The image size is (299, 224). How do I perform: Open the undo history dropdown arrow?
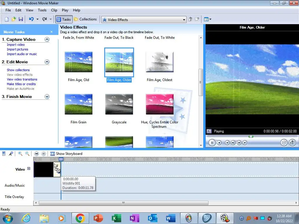click(37, 19)
